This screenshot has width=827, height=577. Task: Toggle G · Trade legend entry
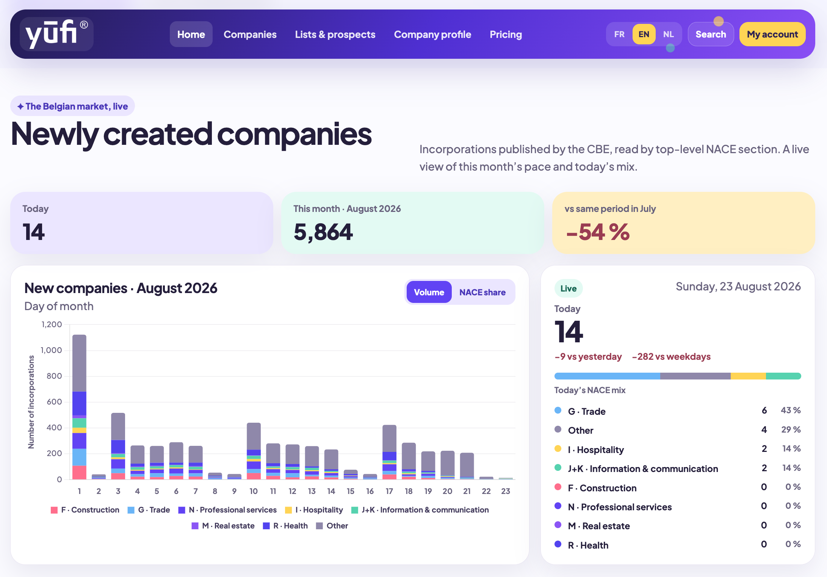tap(149, 510)
